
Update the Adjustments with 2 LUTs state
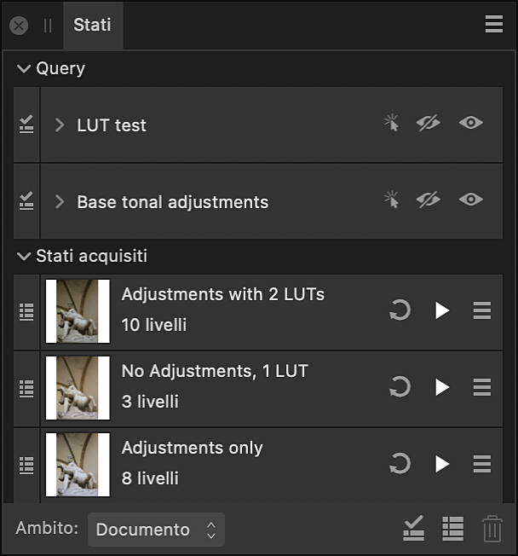[x=399, y=311]
